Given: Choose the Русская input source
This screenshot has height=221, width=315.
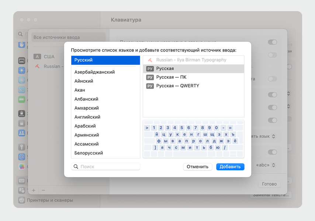Looking at the screenshot, I should (193, 68).
